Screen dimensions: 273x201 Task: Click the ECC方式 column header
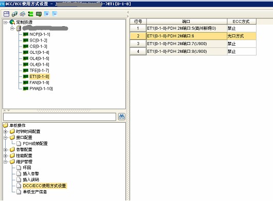click(242, 22)
